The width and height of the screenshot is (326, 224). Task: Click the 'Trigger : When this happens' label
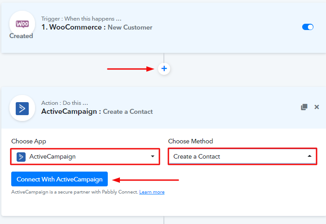[x=81, y=19]
